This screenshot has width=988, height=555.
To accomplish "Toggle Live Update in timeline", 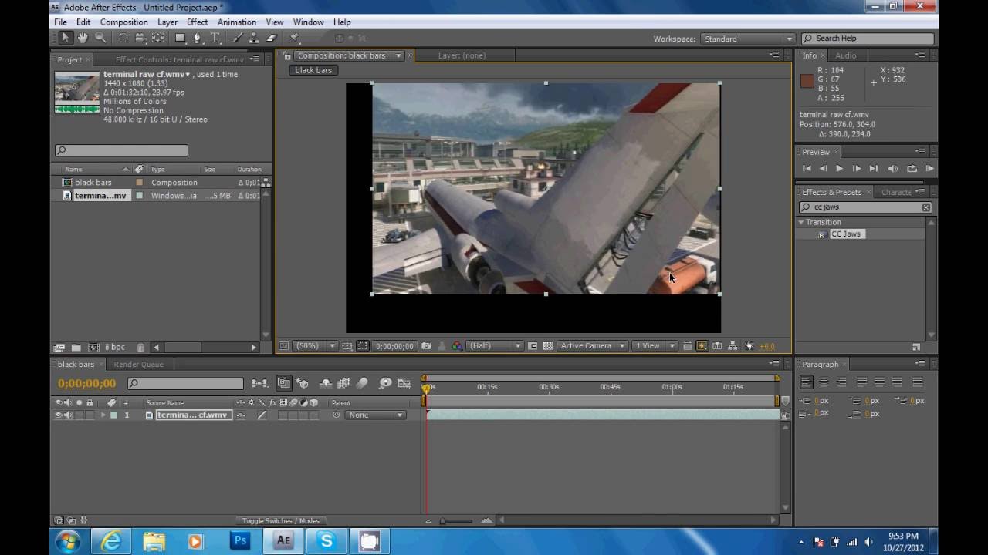I will tap(284, 383).
